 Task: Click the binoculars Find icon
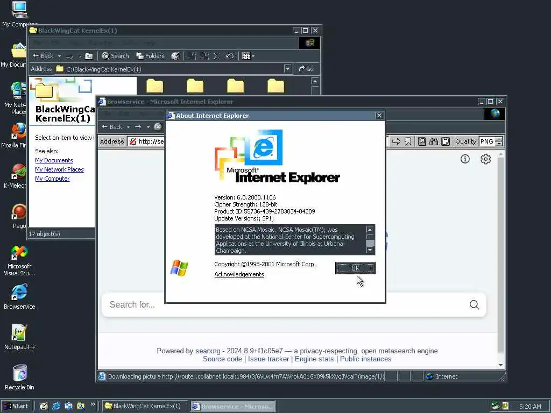pos(434,141)
